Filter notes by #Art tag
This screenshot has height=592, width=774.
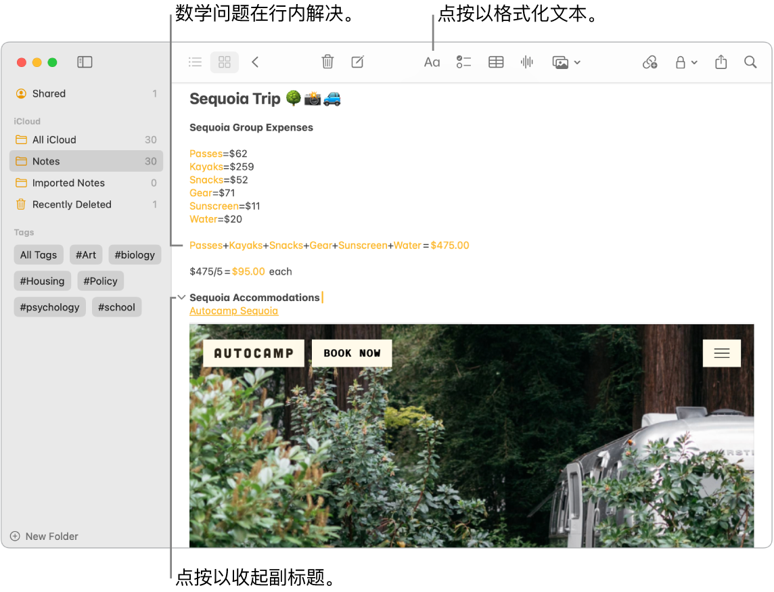point(86,255)
